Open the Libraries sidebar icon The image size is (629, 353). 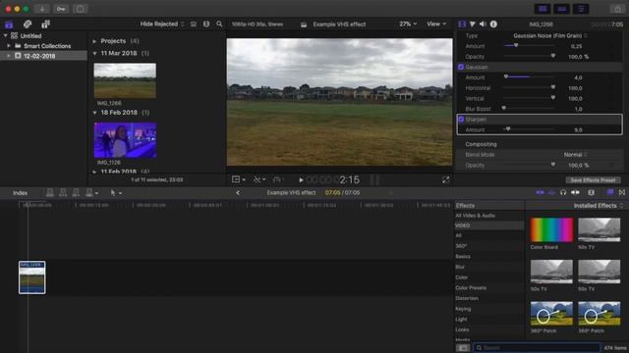point(9,25)
